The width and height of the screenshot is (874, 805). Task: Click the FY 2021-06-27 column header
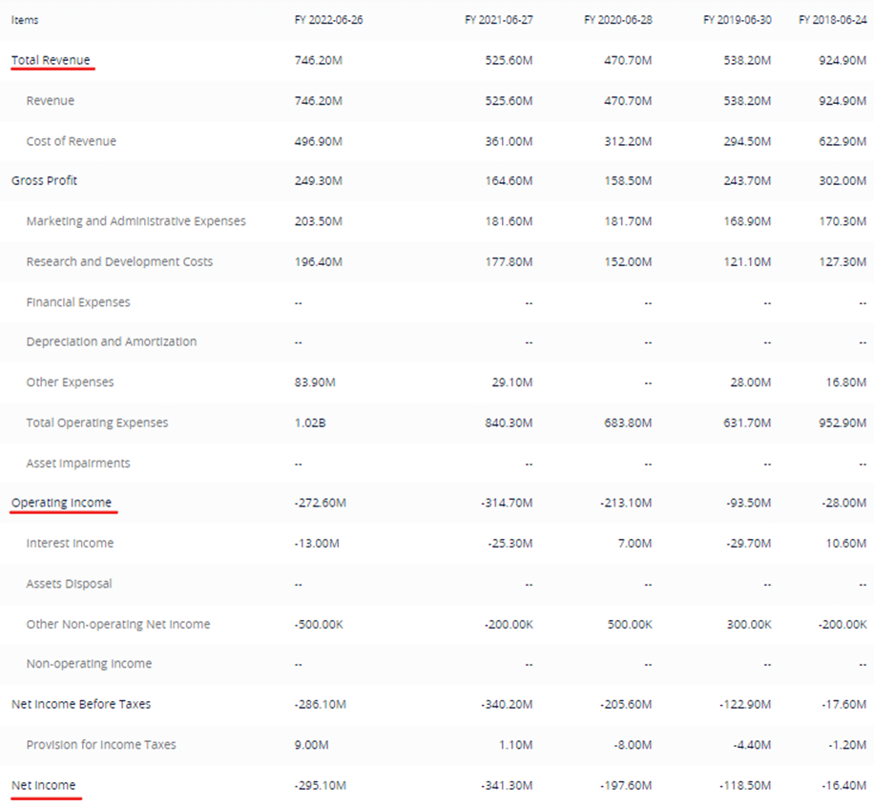[x=499, y=20]
